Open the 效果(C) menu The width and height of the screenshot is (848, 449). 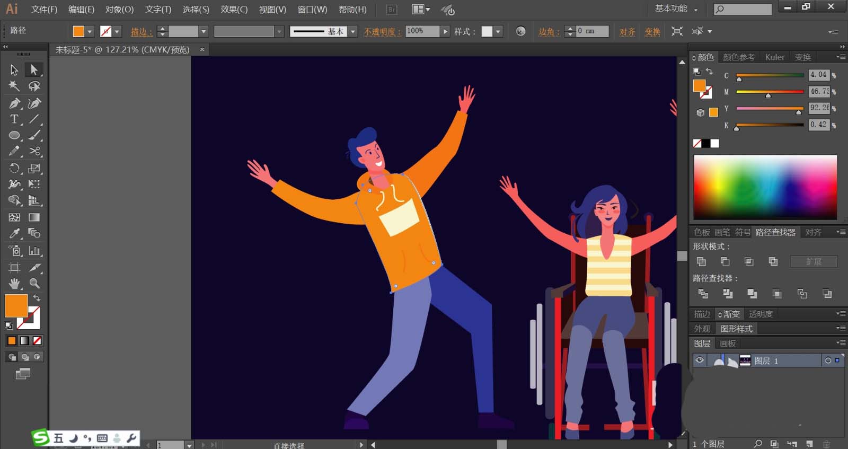[x=234, y=10]
